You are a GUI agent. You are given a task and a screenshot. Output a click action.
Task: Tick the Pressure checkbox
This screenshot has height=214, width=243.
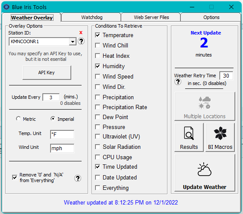click(98, 127)
